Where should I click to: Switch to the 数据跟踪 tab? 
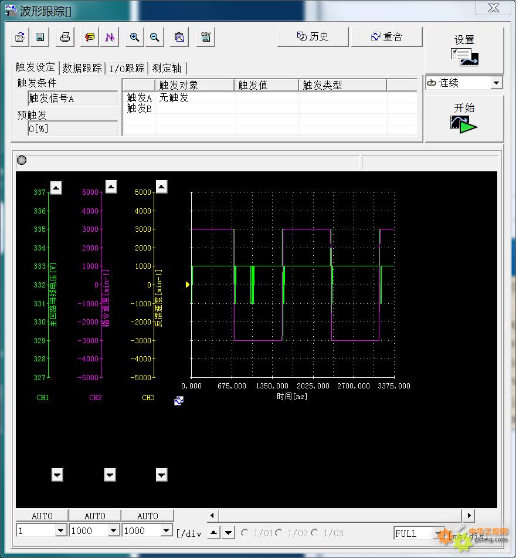[82, 68]
